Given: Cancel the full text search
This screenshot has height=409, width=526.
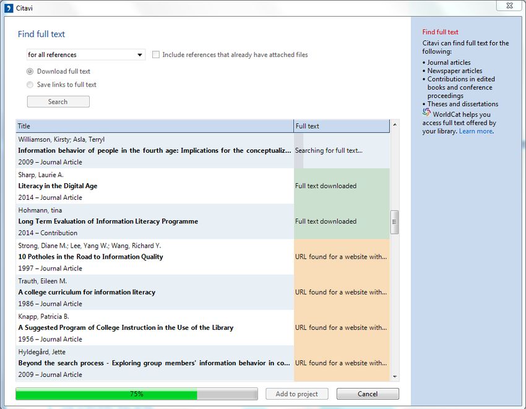Looking at the screenshot, I should point(368,394).
